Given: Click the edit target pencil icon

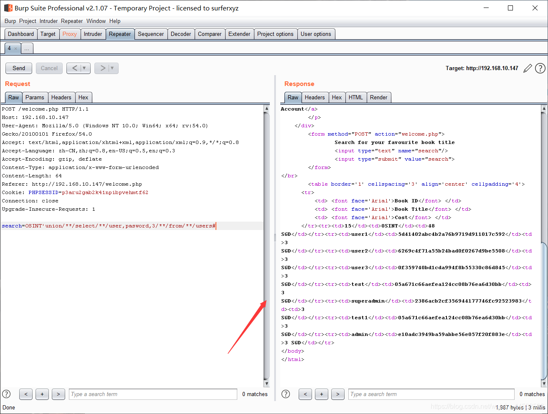Looking at the screenshot, I should click(x=528, y=68).
